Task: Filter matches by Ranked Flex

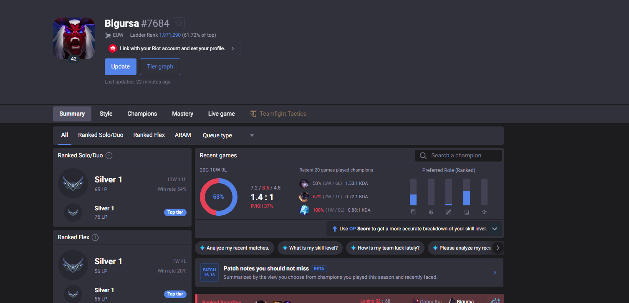Action: 149,135
